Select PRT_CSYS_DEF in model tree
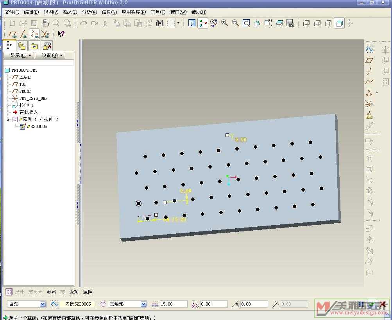This screenshot has width=392, height=320. [33, 98]
